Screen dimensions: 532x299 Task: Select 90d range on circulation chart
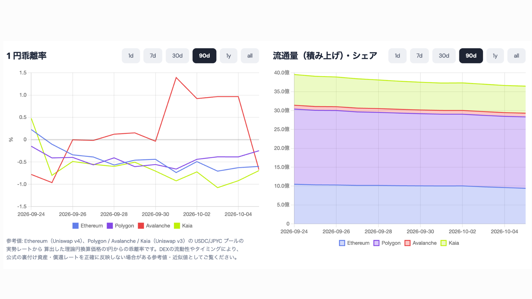(471, 56)
